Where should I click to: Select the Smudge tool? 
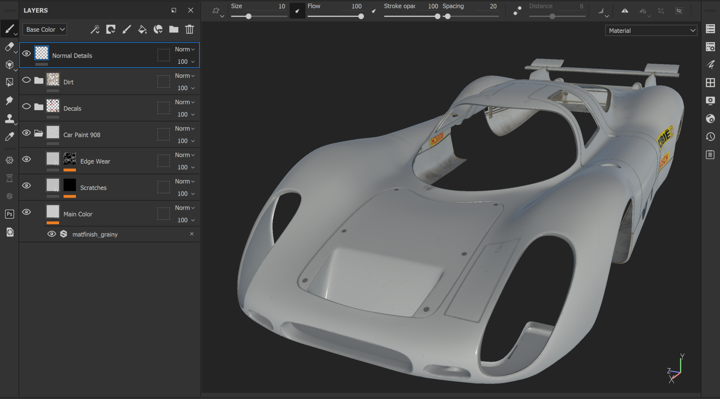(x=9, y=100)
